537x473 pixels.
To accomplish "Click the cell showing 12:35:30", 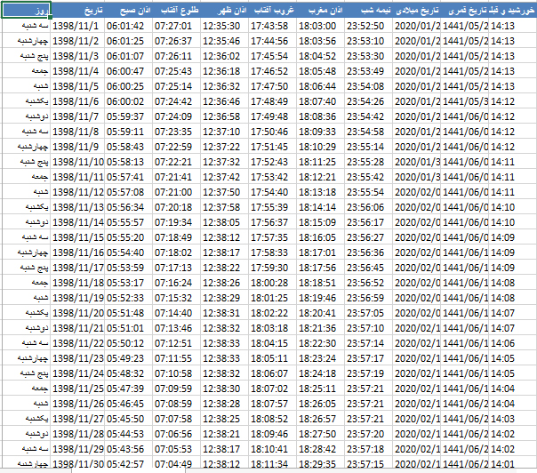I will tap(224, 26).
